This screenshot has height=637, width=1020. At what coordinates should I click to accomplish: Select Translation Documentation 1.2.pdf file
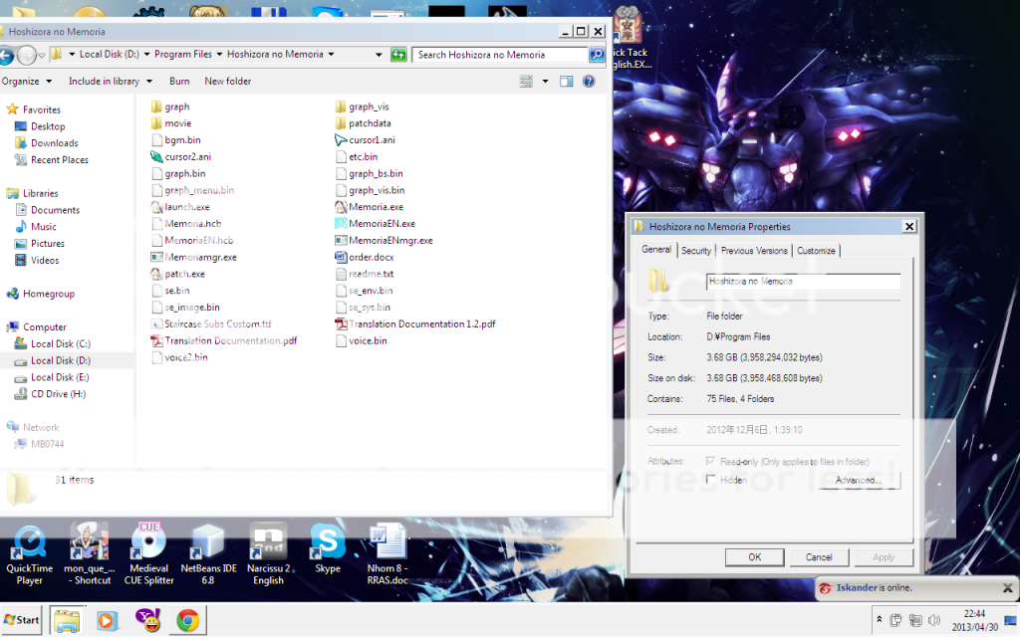[420, 324]
